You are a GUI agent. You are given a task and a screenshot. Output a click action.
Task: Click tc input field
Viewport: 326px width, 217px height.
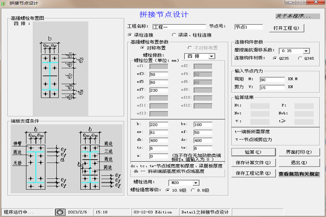tap(159, 148)
